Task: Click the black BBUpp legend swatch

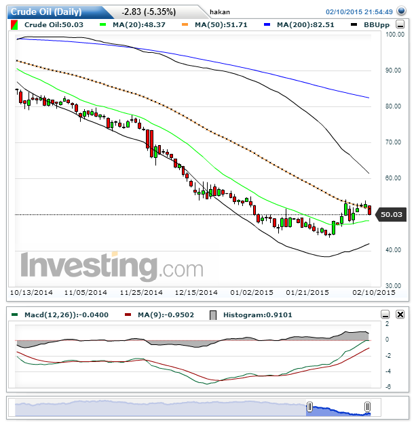Action: point(354,24)
